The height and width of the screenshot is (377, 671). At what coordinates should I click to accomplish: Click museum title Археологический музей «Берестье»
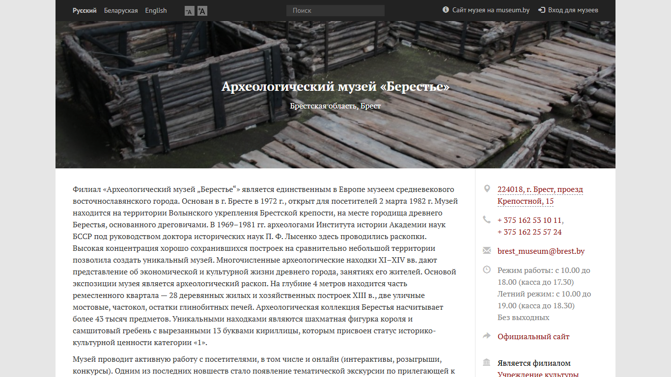tap(335, 87)
